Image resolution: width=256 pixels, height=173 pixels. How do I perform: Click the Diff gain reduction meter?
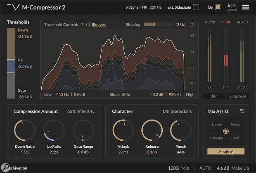pyautogui.click(x=226, y=55)
